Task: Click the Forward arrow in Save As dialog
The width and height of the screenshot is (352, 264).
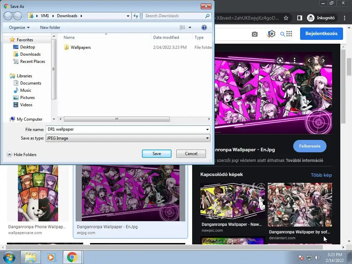Action: point(18,16)
